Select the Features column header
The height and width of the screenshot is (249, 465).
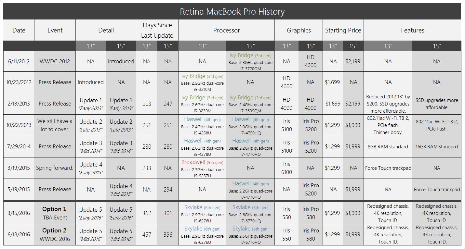[412, 30]
